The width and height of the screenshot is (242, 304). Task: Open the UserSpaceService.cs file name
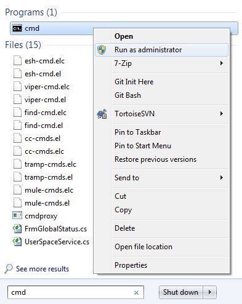point(57,242)
